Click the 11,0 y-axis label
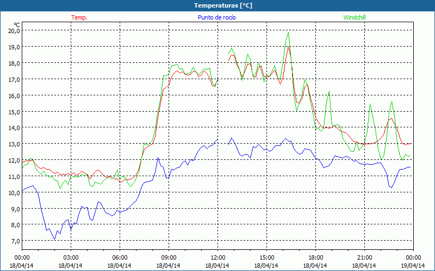Screen dimensions: 435x271 [x=15, y=177]
